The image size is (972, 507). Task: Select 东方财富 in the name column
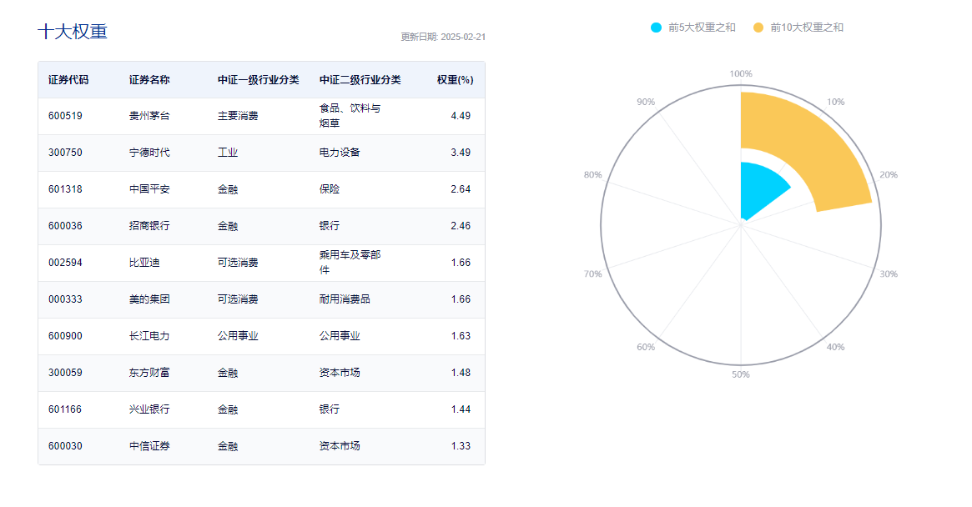[x=149, y=373]
